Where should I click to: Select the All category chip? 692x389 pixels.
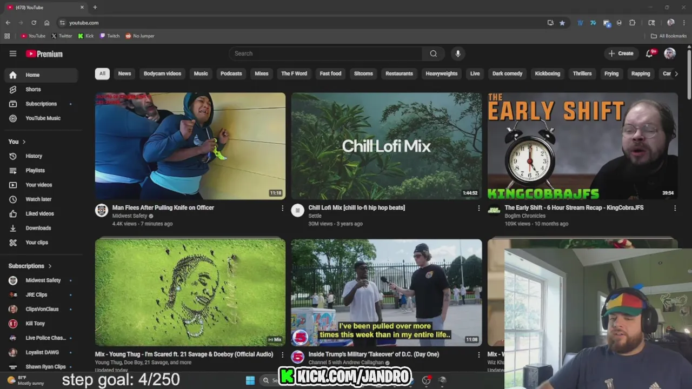click(102, 73)
